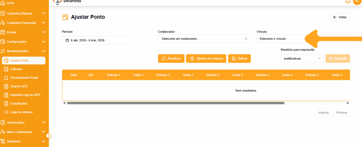Screen dimensions: 362x147
Task: Open the Vínculo selection dropdown
Action: click(303, 39)
